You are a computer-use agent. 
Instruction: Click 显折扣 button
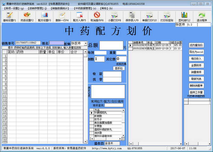click(x=119, y=68)
